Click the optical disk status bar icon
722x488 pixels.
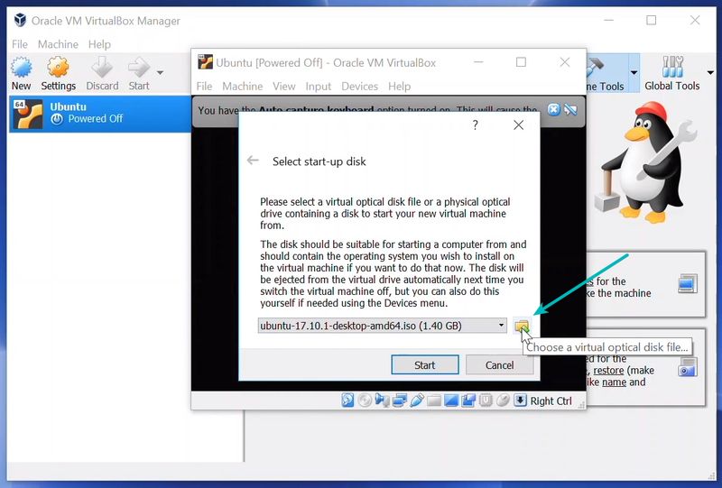click(365, 401)
